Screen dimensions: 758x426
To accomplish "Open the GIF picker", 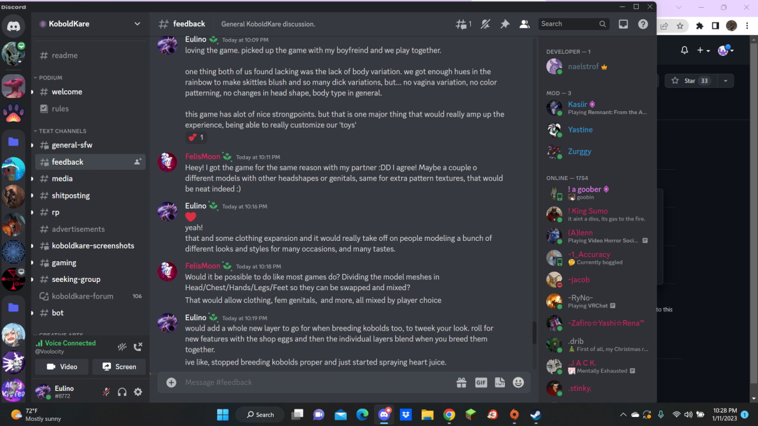I will click(x=481, y=382).
